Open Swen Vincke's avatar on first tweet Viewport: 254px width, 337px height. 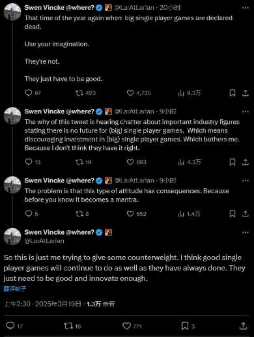click(12, 12)
